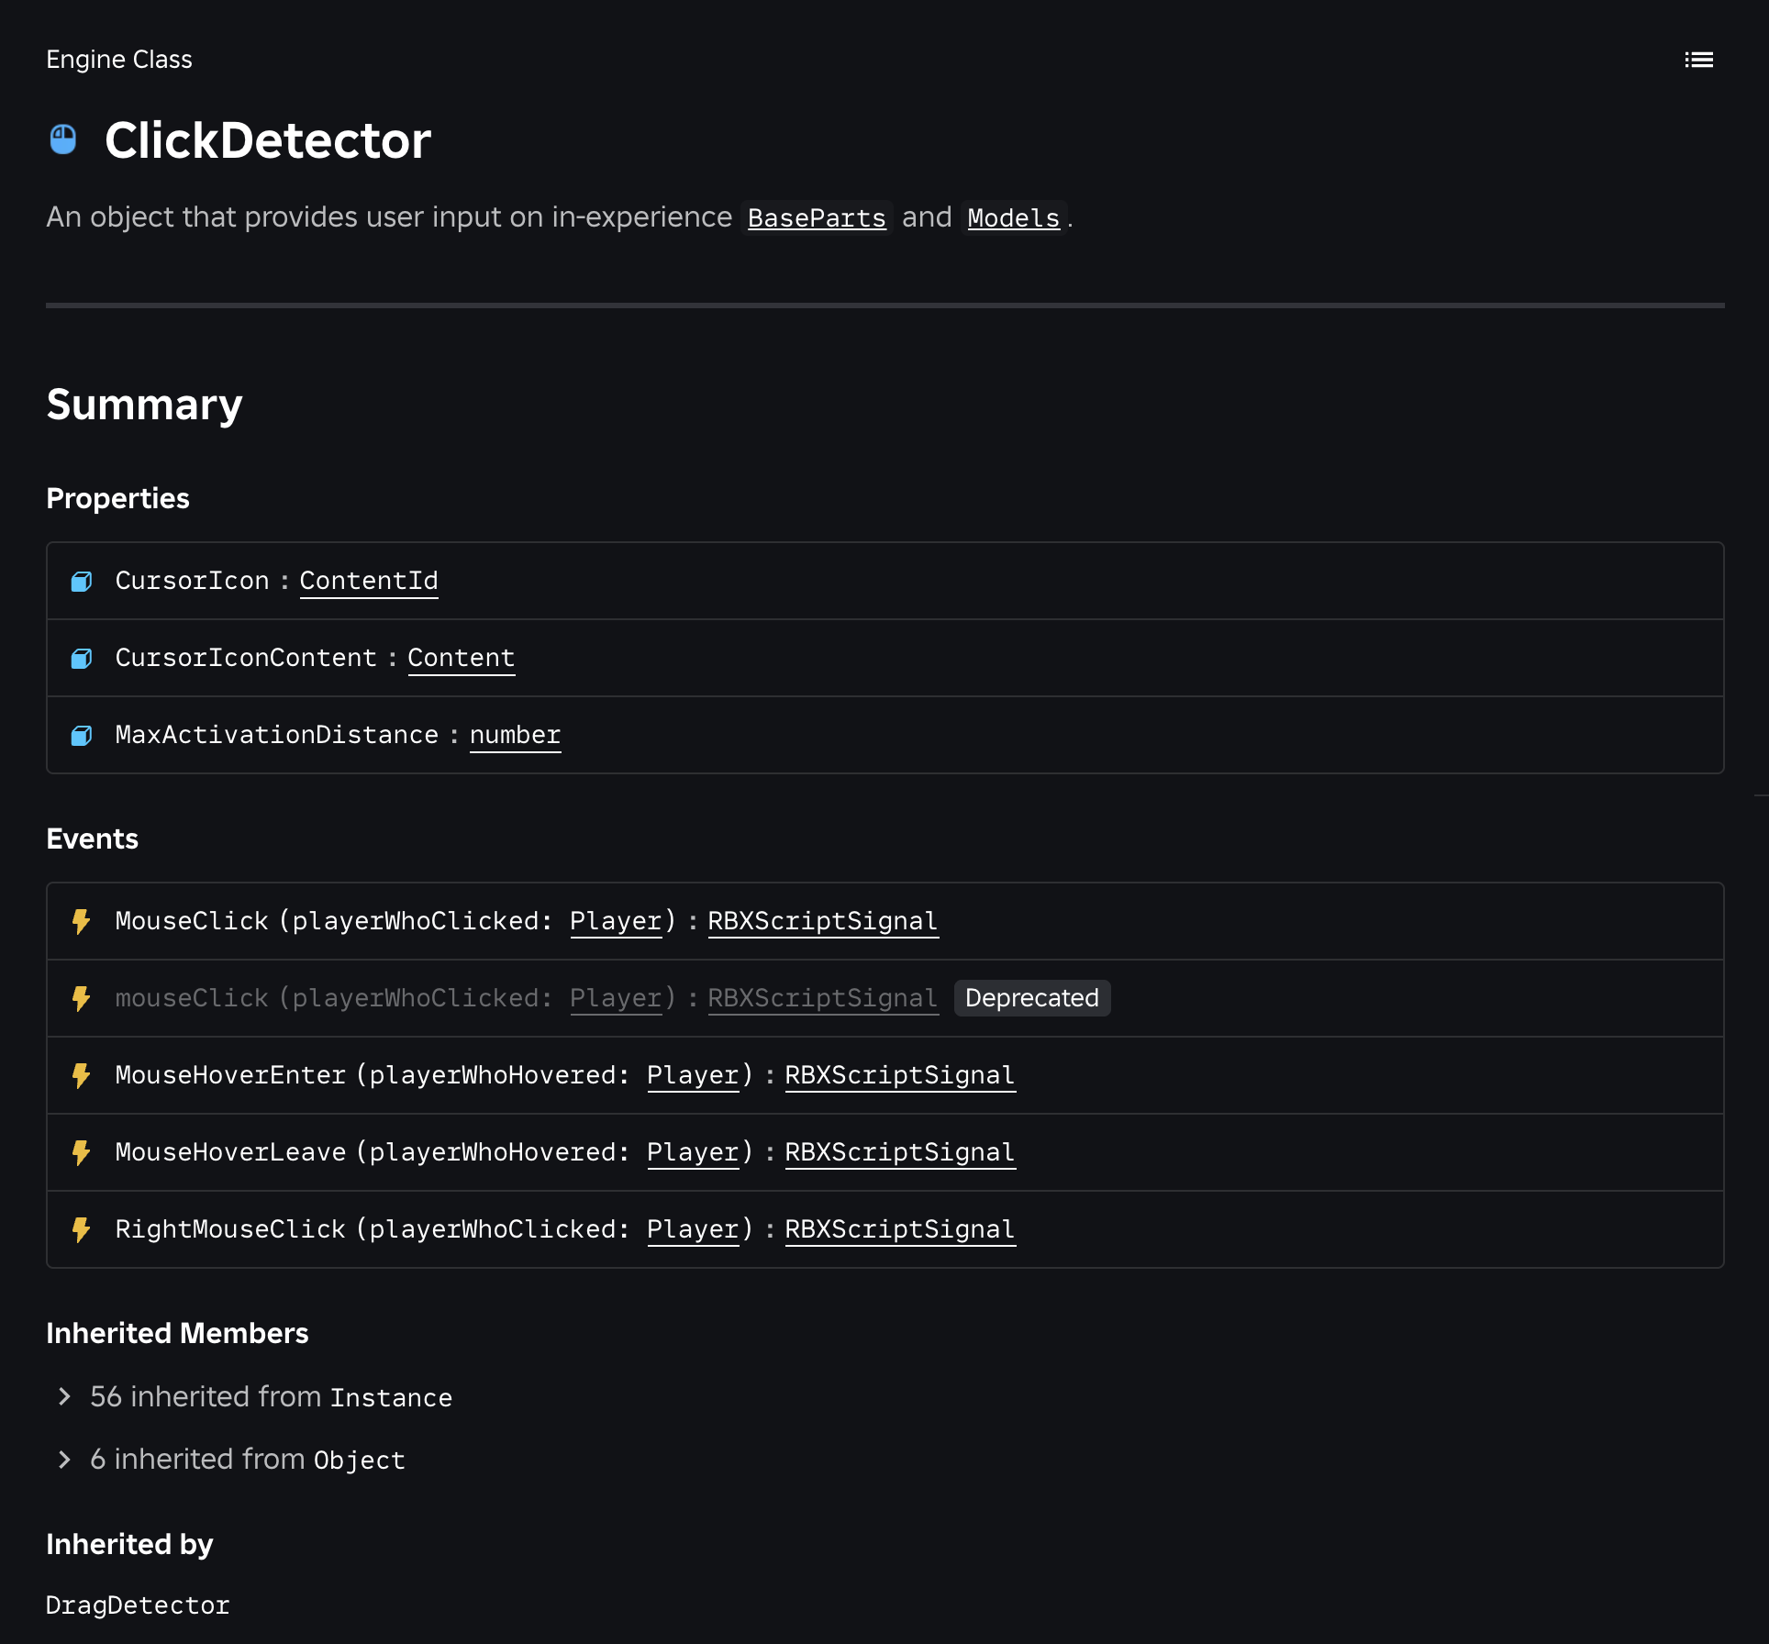The image size is (1769, 1644).
Task: Expand 6 inherited from Object
Action: tap(64, 1459)
